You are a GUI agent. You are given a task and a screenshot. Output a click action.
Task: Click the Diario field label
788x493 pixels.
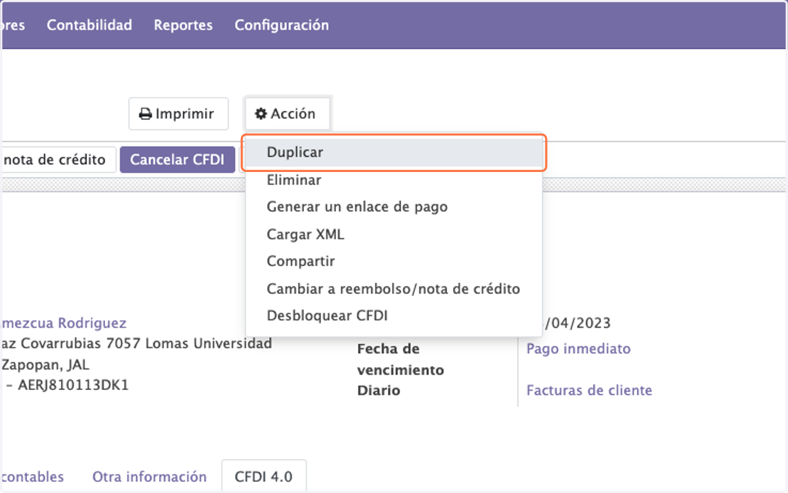378,391
